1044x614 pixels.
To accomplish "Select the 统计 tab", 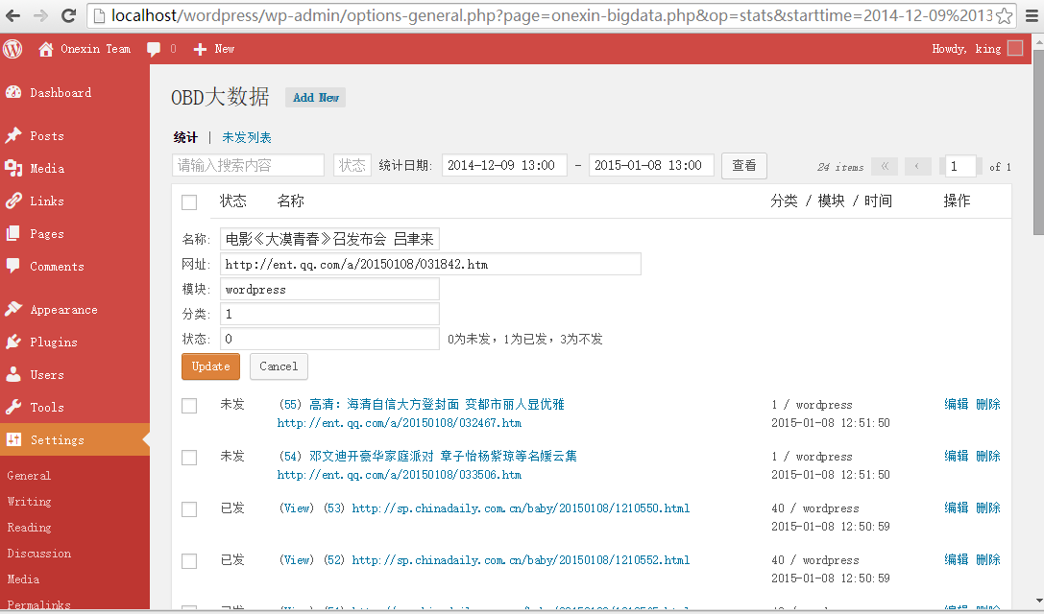I will coord(185,138).
